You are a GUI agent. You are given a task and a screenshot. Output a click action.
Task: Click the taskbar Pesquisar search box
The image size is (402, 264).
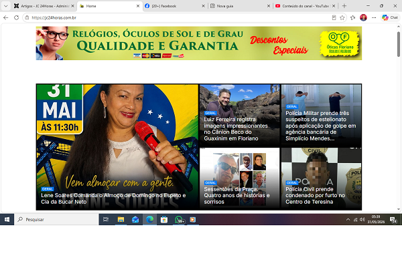[56, 219]
